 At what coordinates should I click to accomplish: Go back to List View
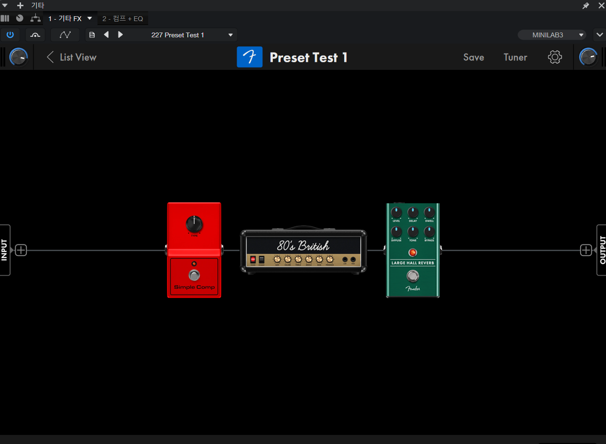pyautogui.click(x=72, y=57)
